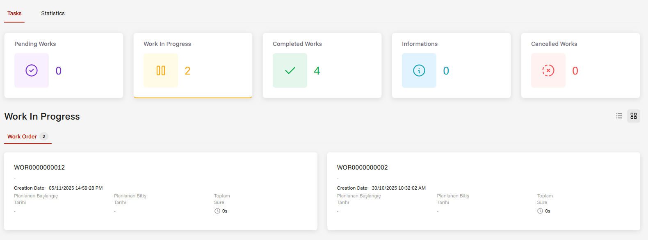
Task: Click Planlanan Başlangıç Tarihi label in WOR0000000002 card
Action: click(x=359, y=199)
